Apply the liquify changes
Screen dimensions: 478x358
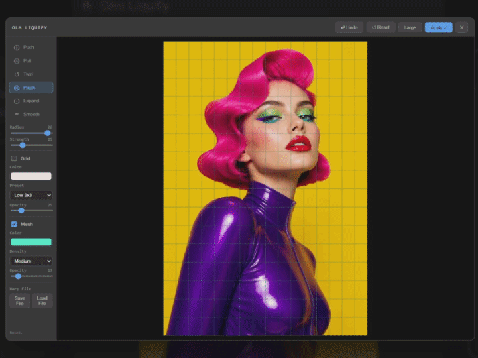(439, 27)
